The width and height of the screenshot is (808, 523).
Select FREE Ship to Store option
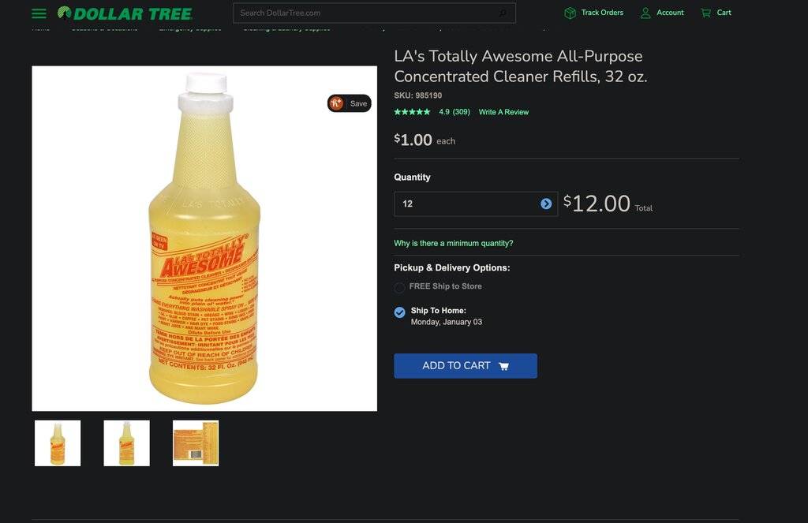399,288
